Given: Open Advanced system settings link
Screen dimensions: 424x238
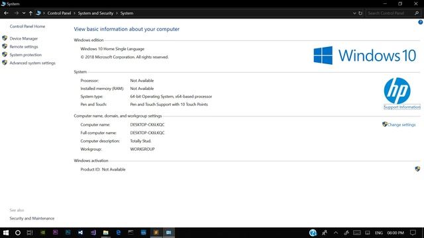Looking at the screenshot, I should (x=32, y=63).
